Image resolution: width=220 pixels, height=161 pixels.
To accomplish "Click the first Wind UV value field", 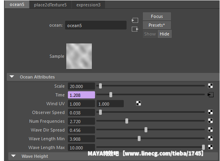I will coord(81,104).
